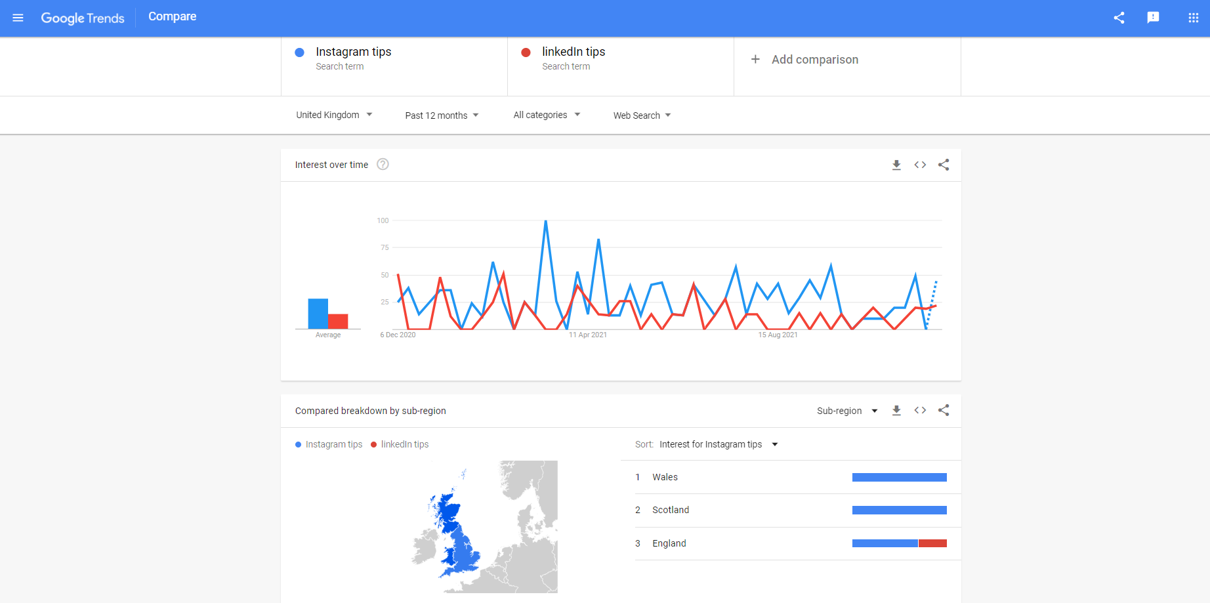
Task: Click the linkedIn tips red color dot
Action: point(526,52)
